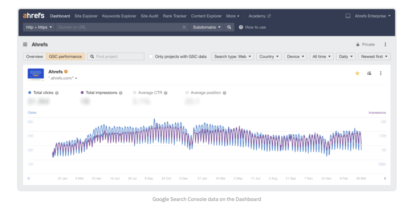Open Site Explorer in navigation
Viewport: 414px width, 210px height.
[x=86, y=16]
